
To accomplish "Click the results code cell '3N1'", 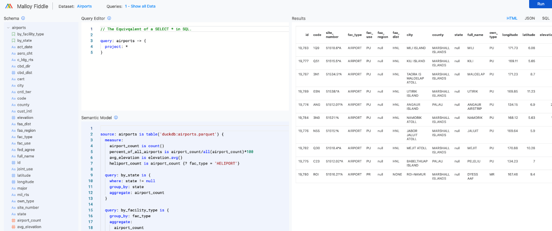I will point(316,74).
